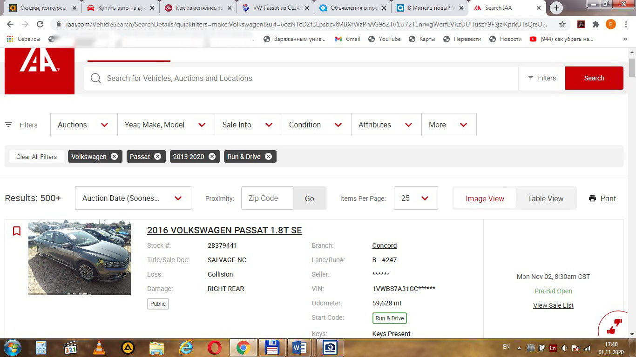The image size is (636, 357).
Task: Open the gray Passat thumbnail photo
Action: pyautogui.click(x=80, y=258)
